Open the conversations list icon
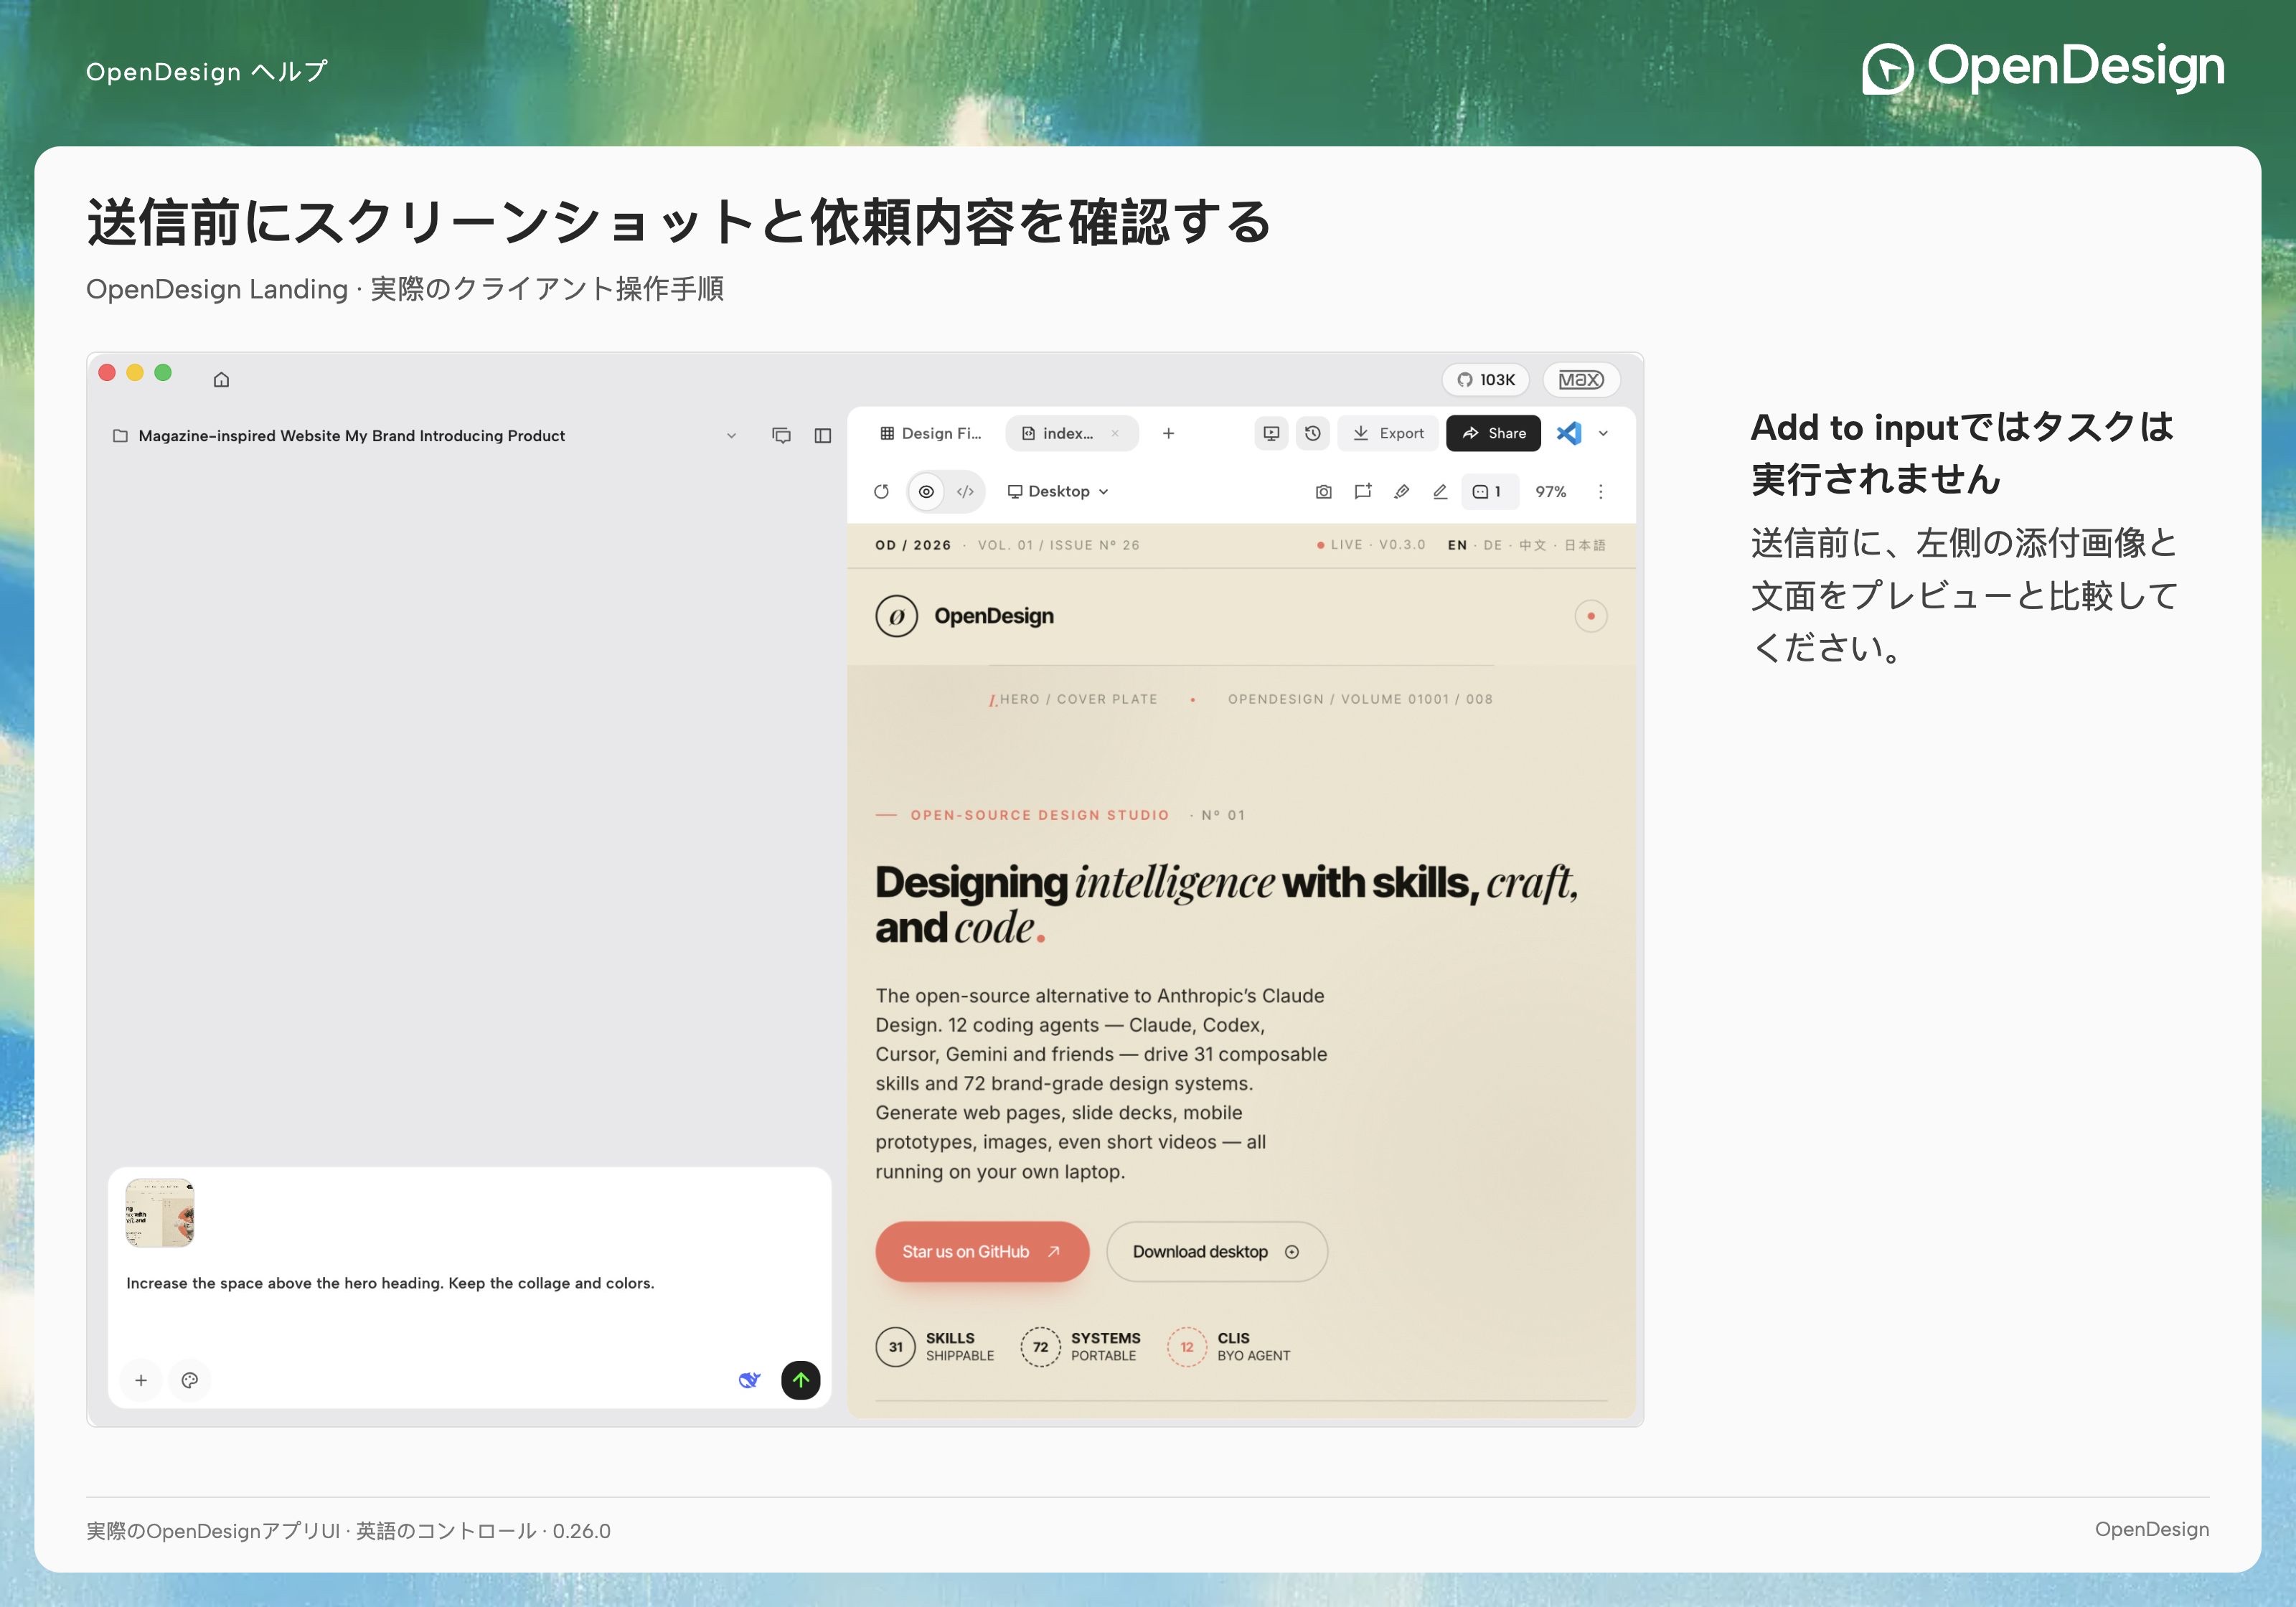Screen dimensions: 2296x1607 pos(782,436)
